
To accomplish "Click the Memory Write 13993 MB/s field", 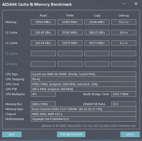I will coord(70,22).
